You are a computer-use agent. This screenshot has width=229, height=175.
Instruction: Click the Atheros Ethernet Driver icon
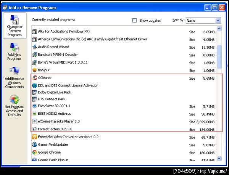34,39
